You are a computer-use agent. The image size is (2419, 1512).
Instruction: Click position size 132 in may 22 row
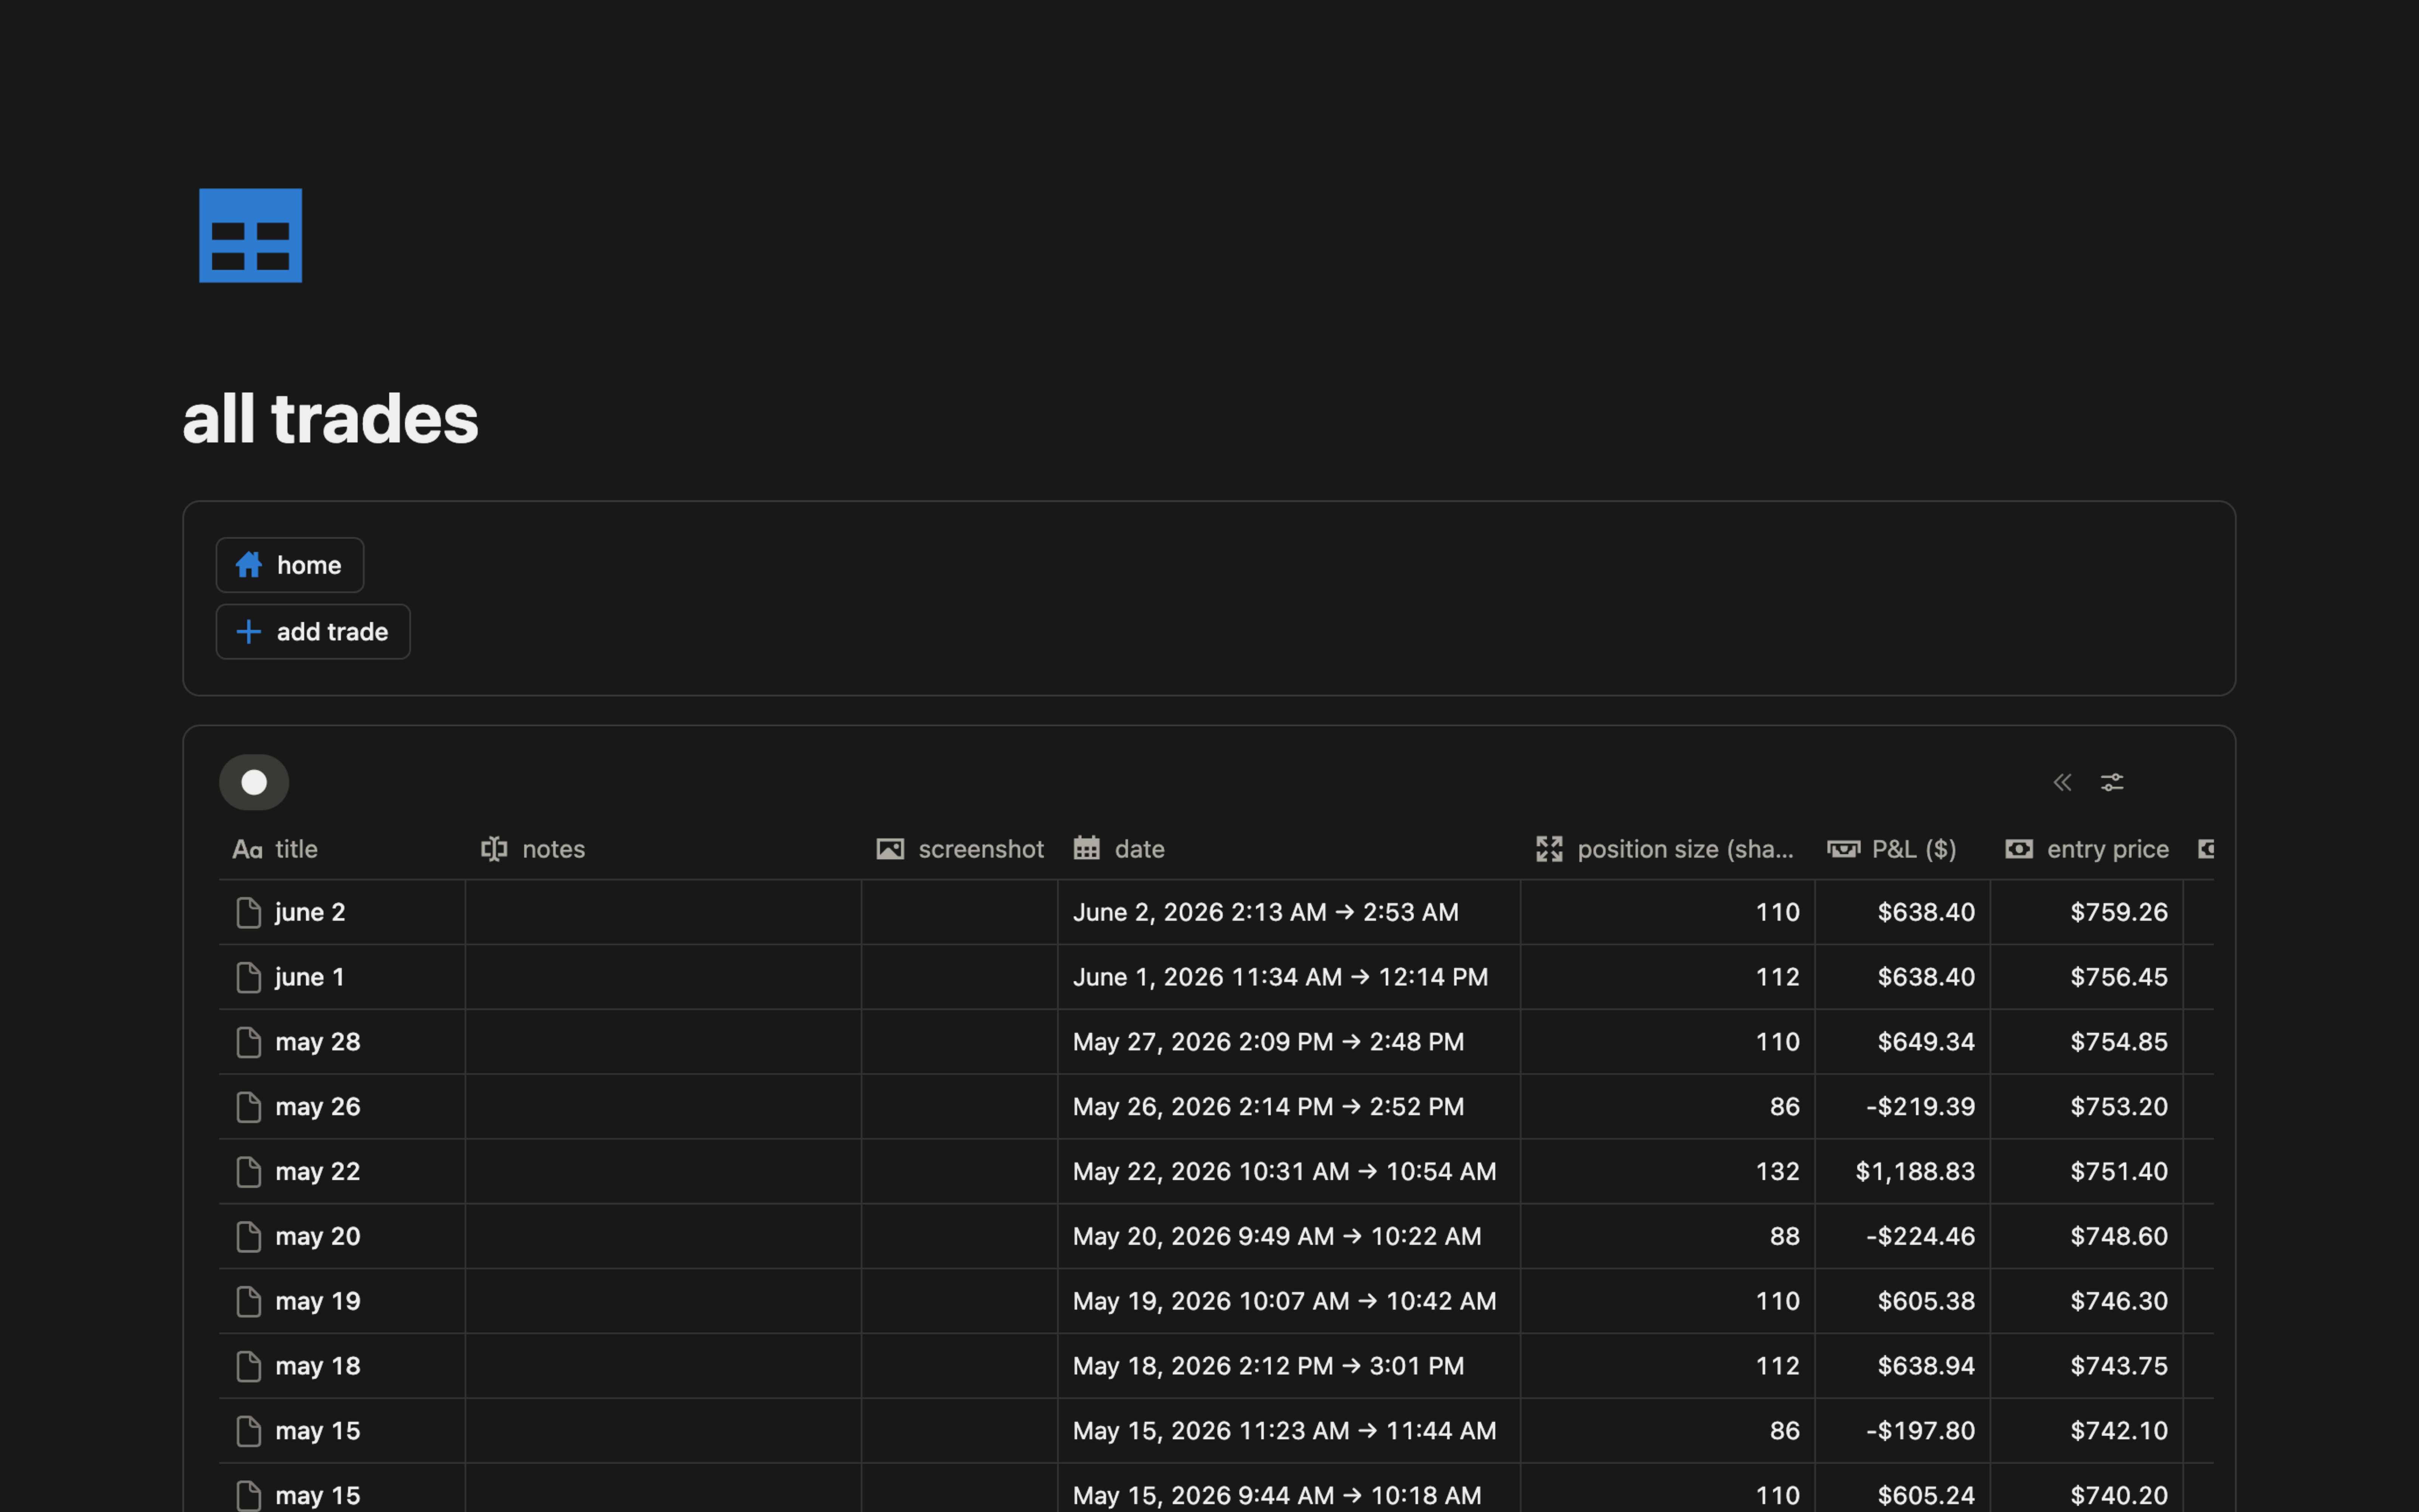pos(1667,1171)
